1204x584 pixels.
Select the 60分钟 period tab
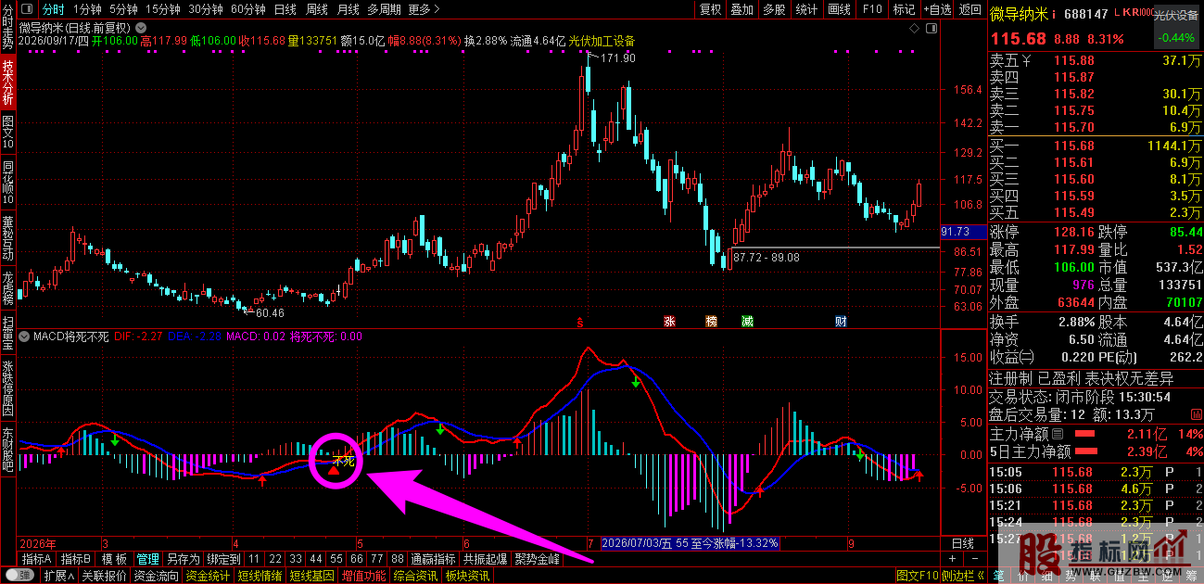[x=248, y=9]
